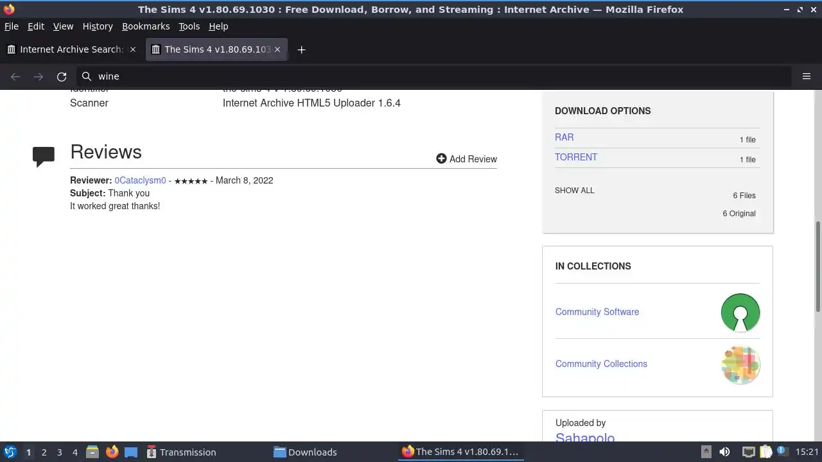The height and width of the screenshot is (462, 822).
Task: Click the five-star review rating
Action: 191,181
